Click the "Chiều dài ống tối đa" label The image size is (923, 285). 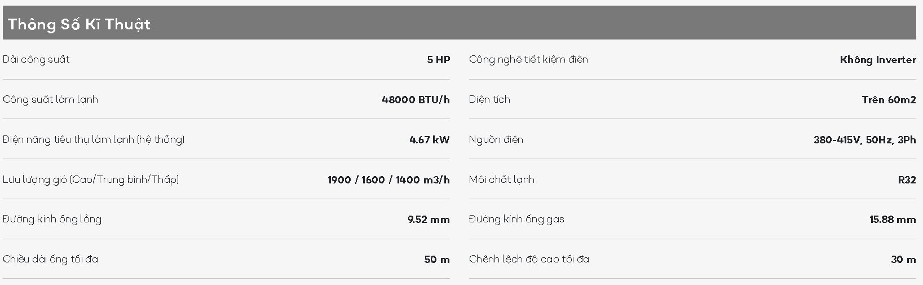(50, 260)
